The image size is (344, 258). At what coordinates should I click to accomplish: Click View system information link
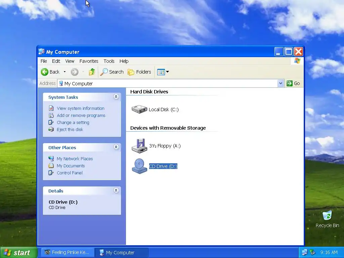click(x=81, y=109)
